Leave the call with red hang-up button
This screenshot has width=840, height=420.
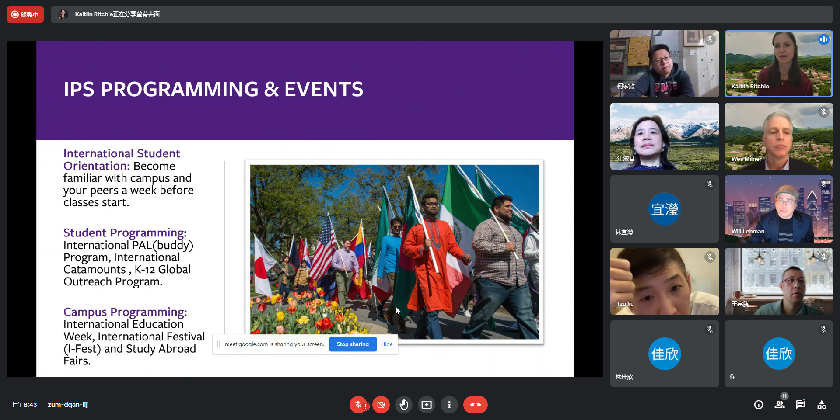click(476, 405)
